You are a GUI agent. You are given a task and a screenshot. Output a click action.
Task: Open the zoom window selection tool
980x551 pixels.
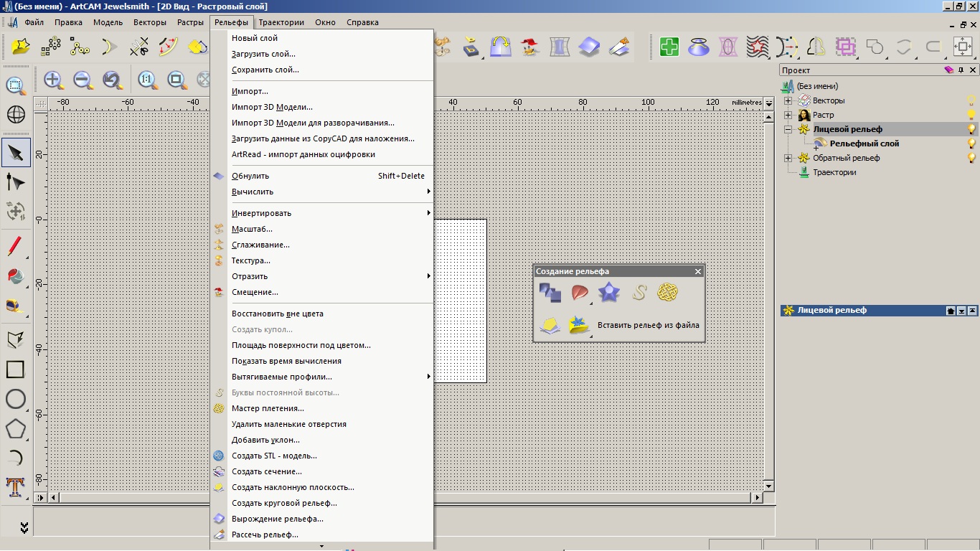tap(16, 85)
